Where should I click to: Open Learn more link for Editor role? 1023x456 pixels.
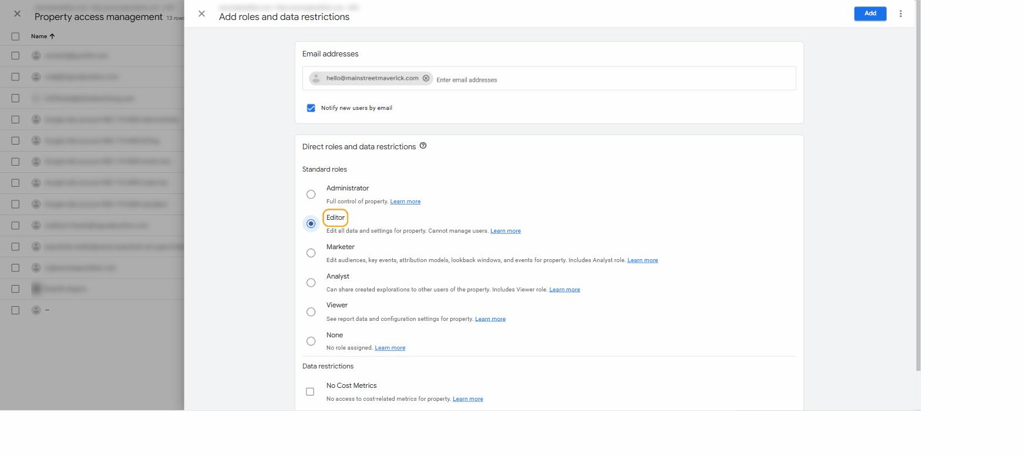506,231
